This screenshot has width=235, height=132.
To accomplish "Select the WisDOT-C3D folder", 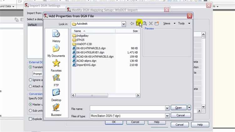I will click(82, 44).
